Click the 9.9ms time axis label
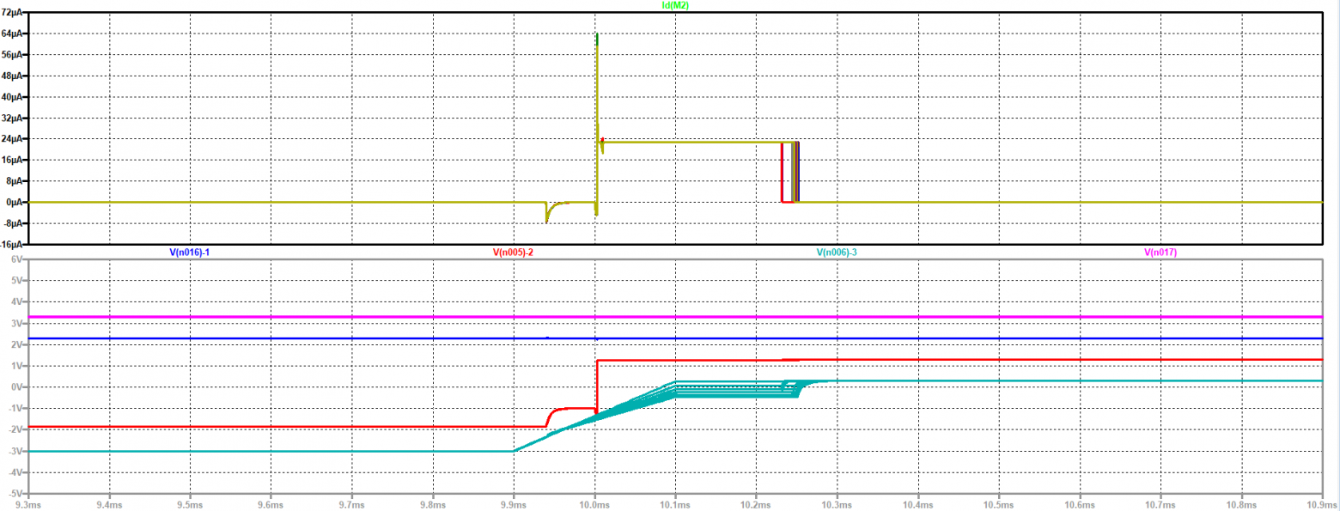This screenshot has width=1340, height=511. (x=513, y=505)
